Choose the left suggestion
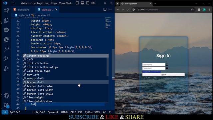Viewport: 213px width, 120px height. coord(65,59)
